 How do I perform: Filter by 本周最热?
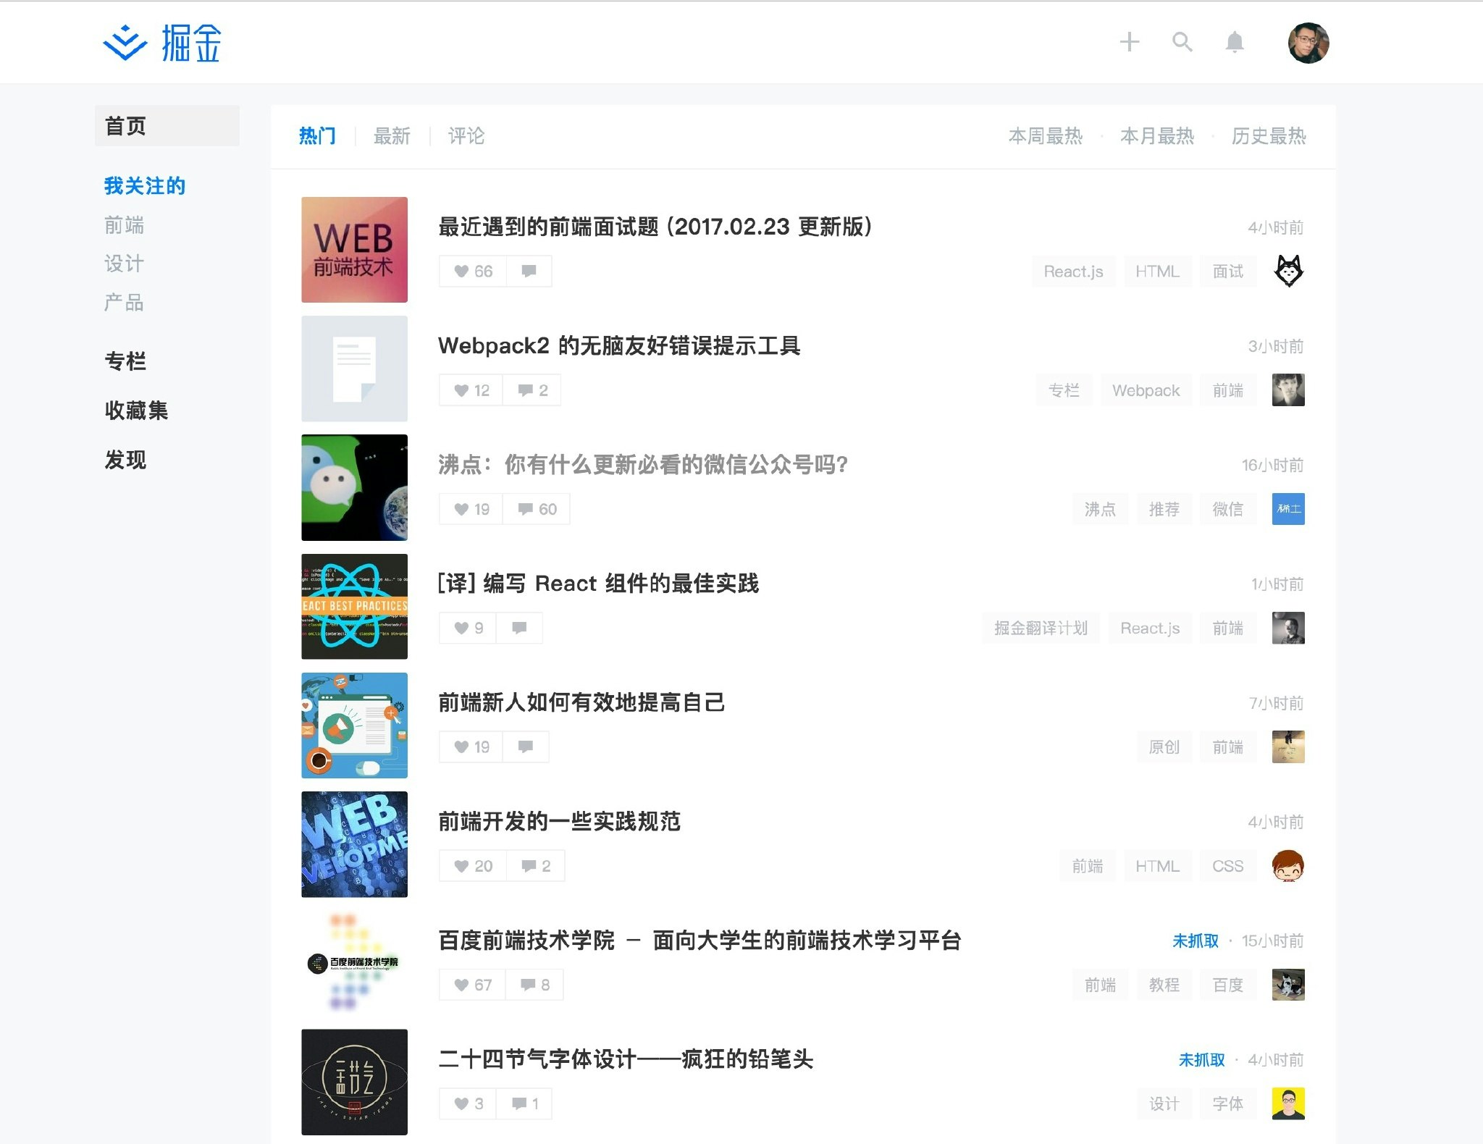1045,136
